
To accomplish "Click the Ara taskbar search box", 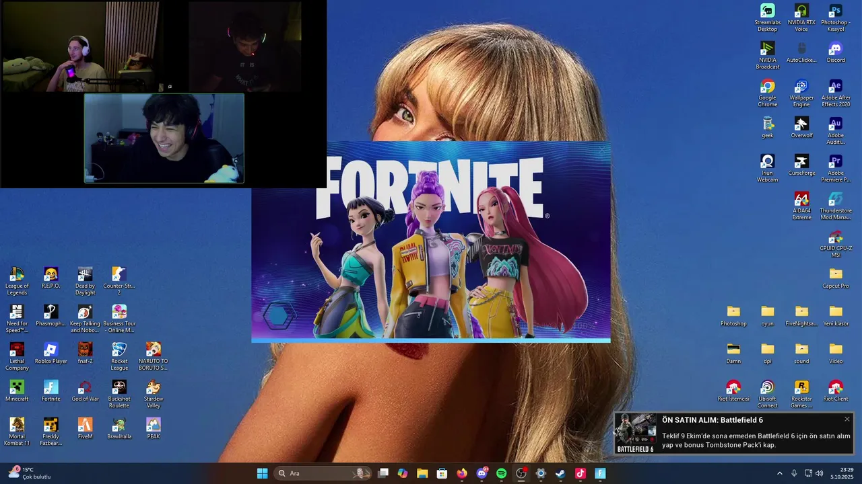I will pos(323,473).
